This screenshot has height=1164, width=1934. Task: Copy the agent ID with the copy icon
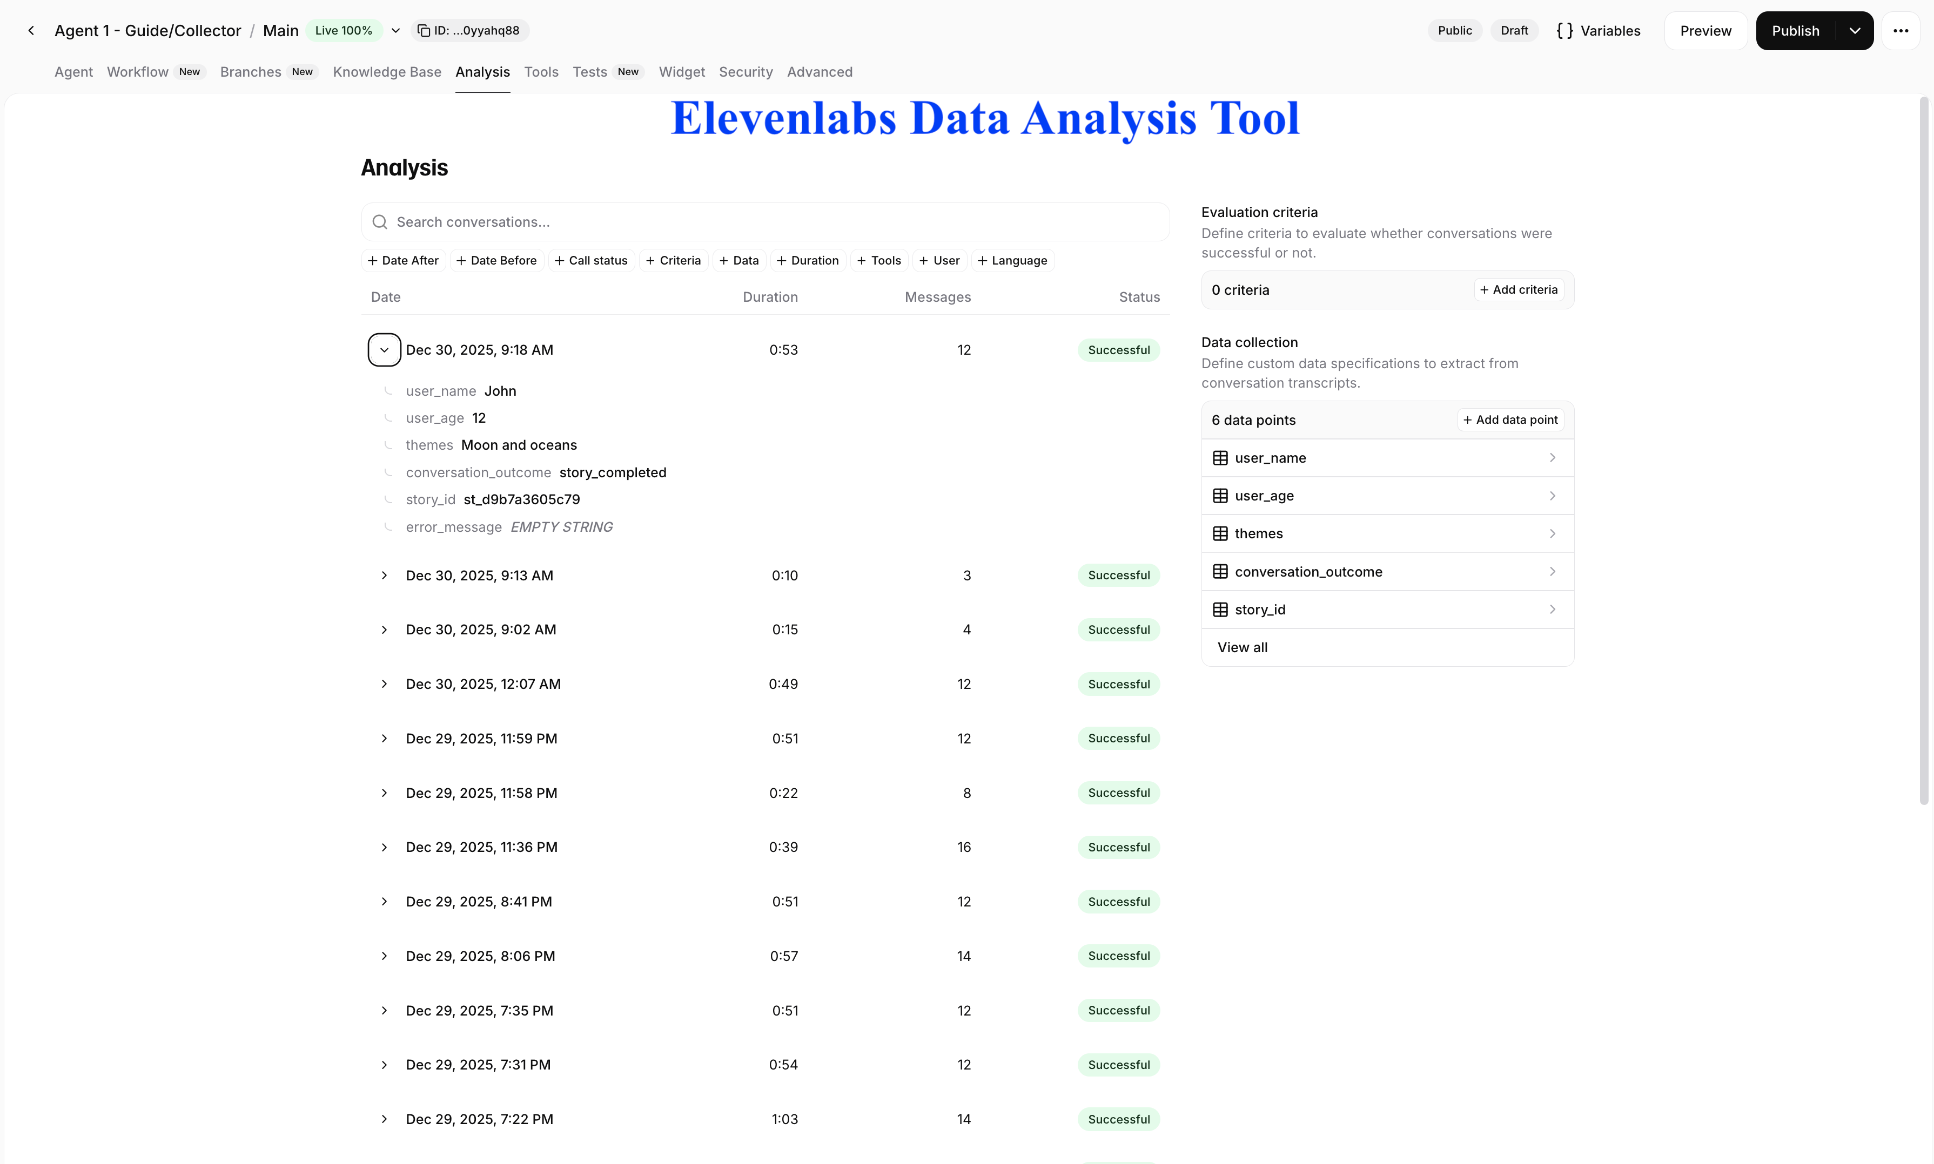tap(424, 31)
